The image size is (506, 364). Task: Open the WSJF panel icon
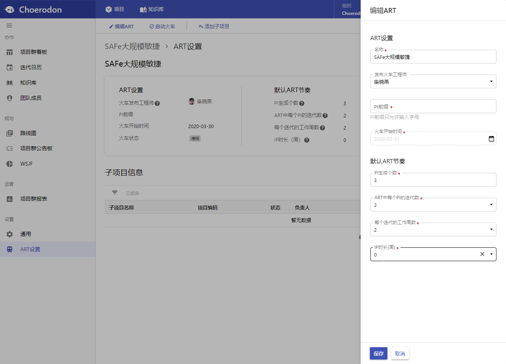click(x=9, y=164)
